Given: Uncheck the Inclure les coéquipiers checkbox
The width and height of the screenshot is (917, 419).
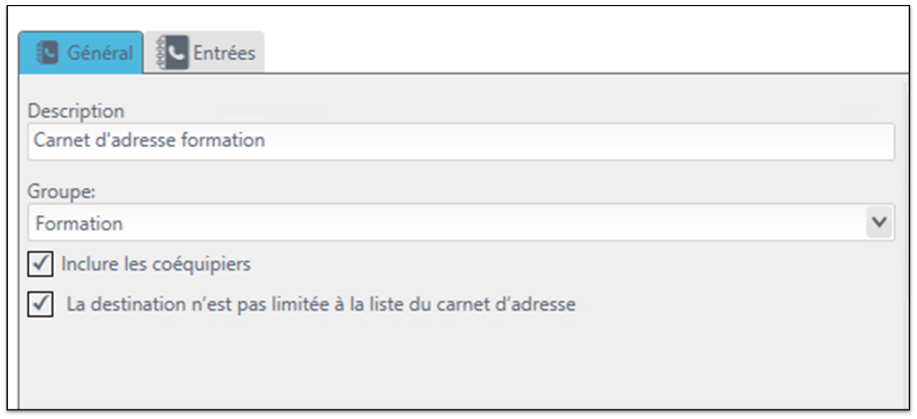Looking at the screenshot, I should pyautogui.click(x=40, y=264).
